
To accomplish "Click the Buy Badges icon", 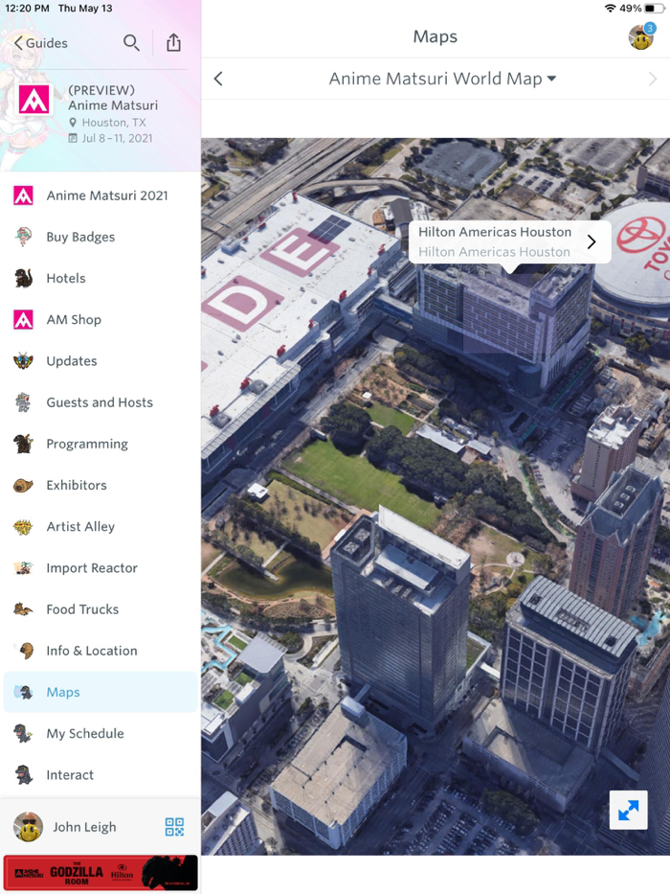I will [x=23, y=237].
